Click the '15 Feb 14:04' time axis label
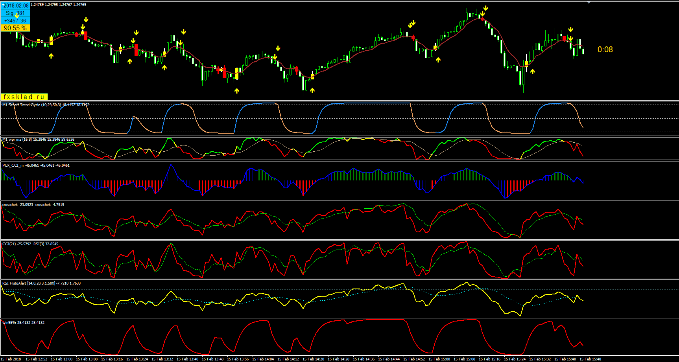The width and height of the screenshot is (679, 362). [x=263, y=359]
